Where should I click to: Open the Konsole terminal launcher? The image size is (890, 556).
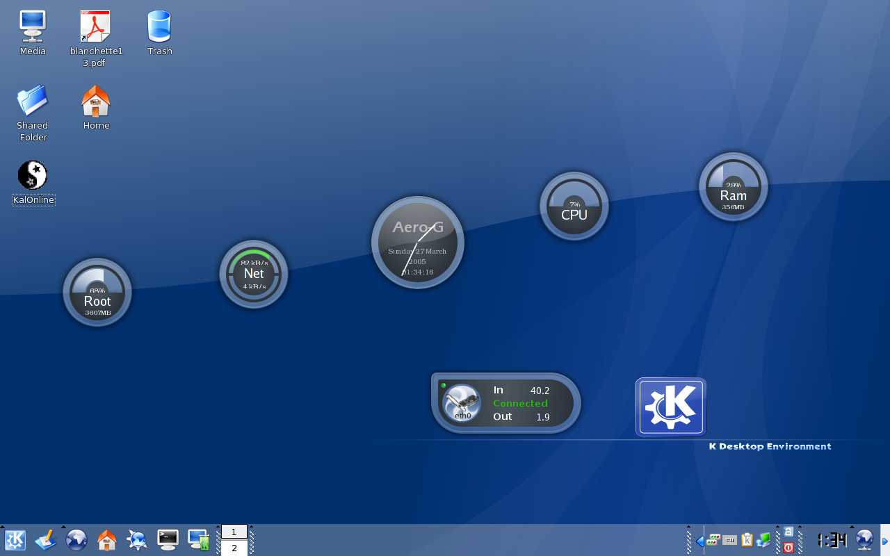tap(168, 540)
